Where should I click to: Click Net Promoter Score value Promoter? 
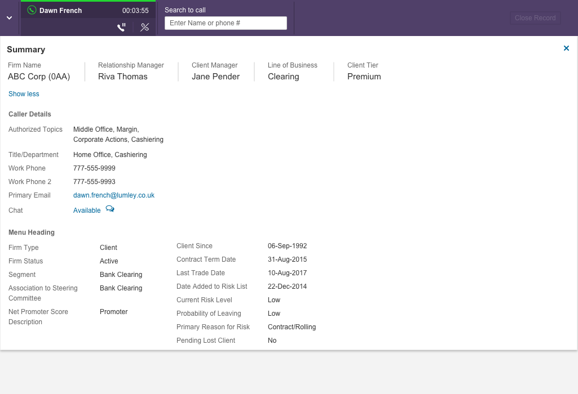click(x=113, y=312)
